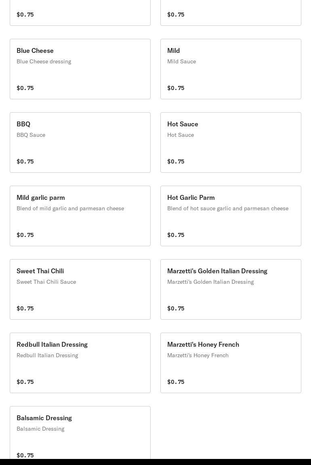The width and height of the screenshot is (311, 465).
Task: Click the $0.75 price under BBQ Sauce
Action: point(25,161)
